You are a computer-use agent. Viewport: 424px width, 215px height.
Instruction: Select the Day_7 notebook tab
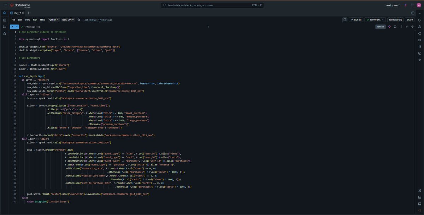[x=17, y=13]
